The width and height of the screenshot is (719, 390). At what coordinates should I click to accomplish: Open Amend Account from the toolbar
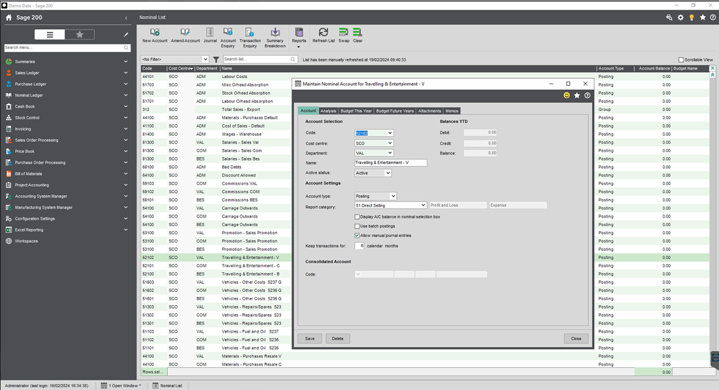tap(185, 35)
